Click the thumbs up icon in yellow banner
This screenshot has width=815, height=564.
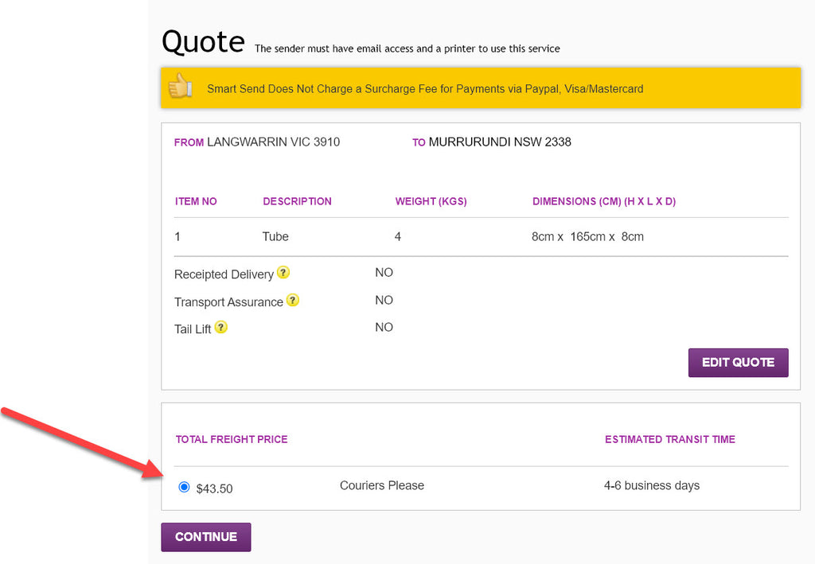[181, 87]
